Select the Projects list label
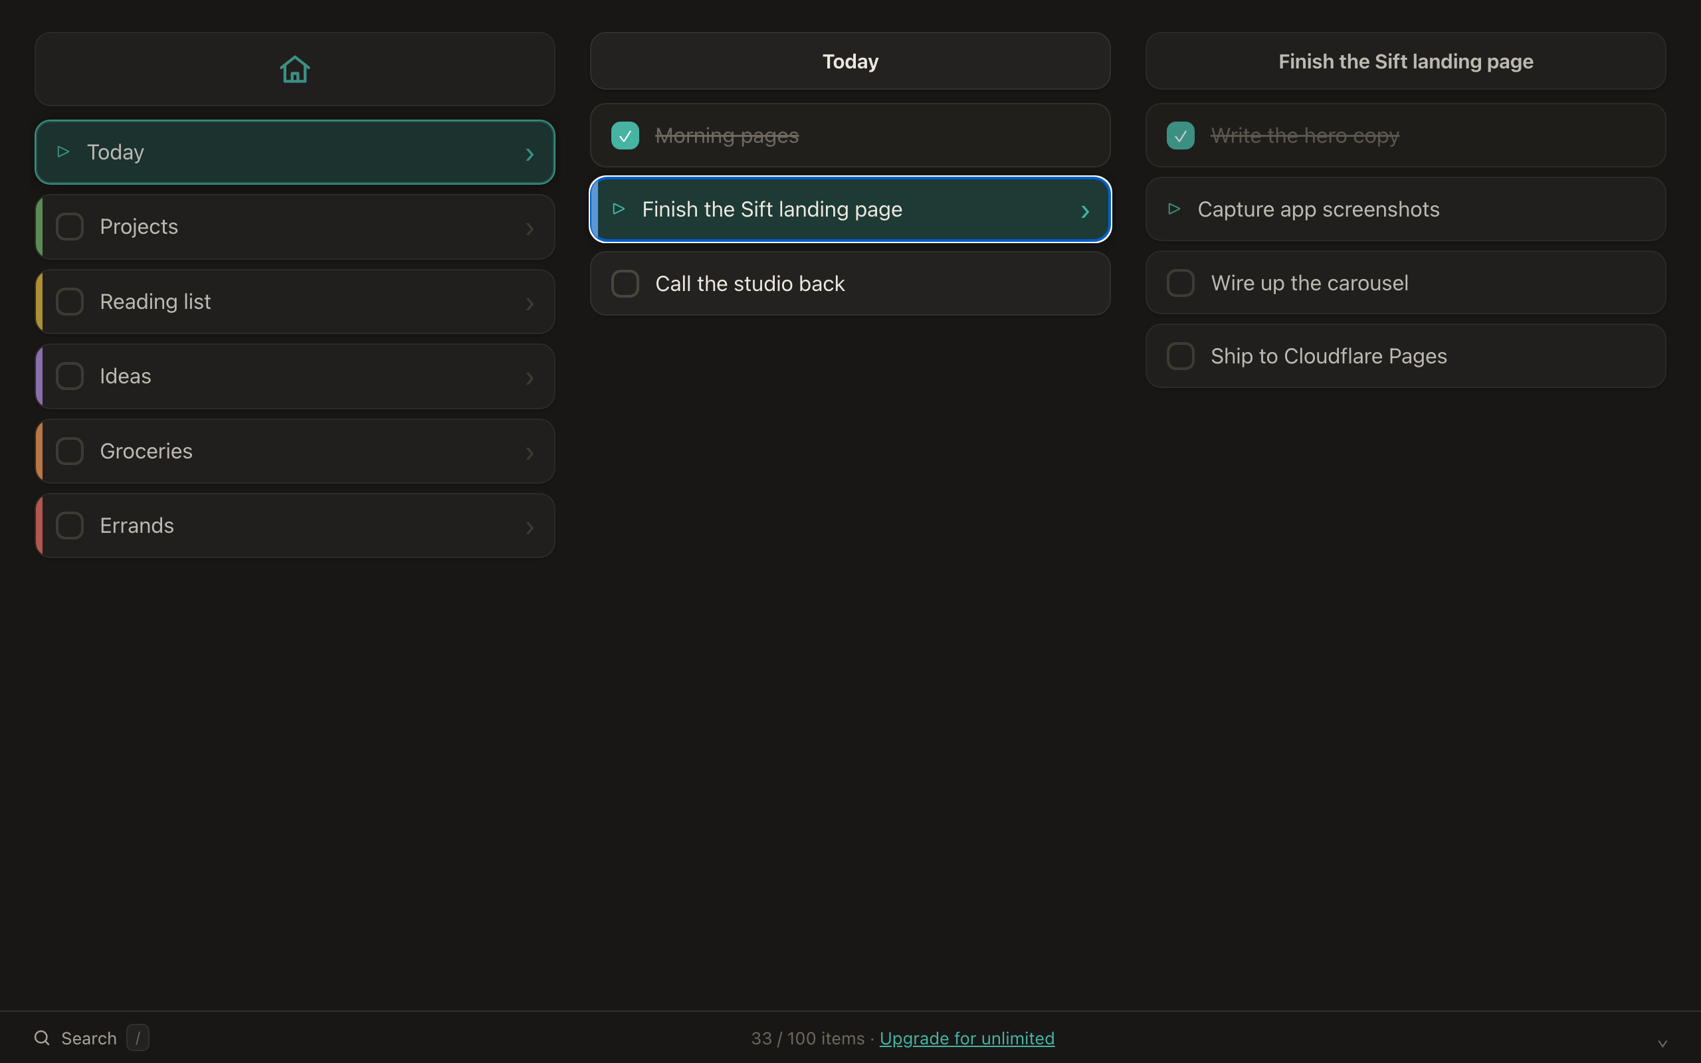The image size is (1701, 1063). 139,227
